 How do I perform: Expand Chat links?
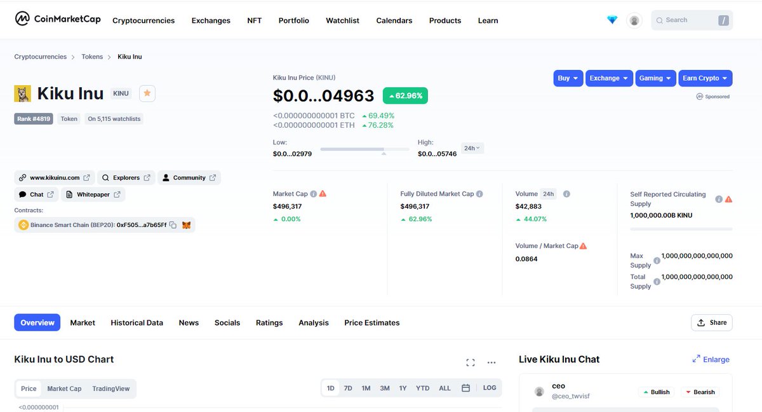tap(36, 195)
